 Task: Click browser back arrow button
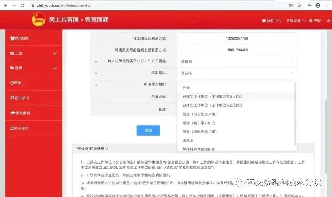[6, 6]
